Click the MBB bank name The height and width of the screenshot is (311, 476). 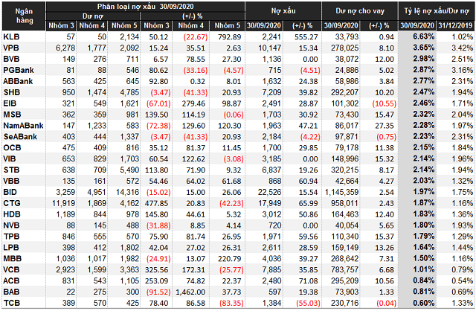pyautogui.click(x=12, y=258)
